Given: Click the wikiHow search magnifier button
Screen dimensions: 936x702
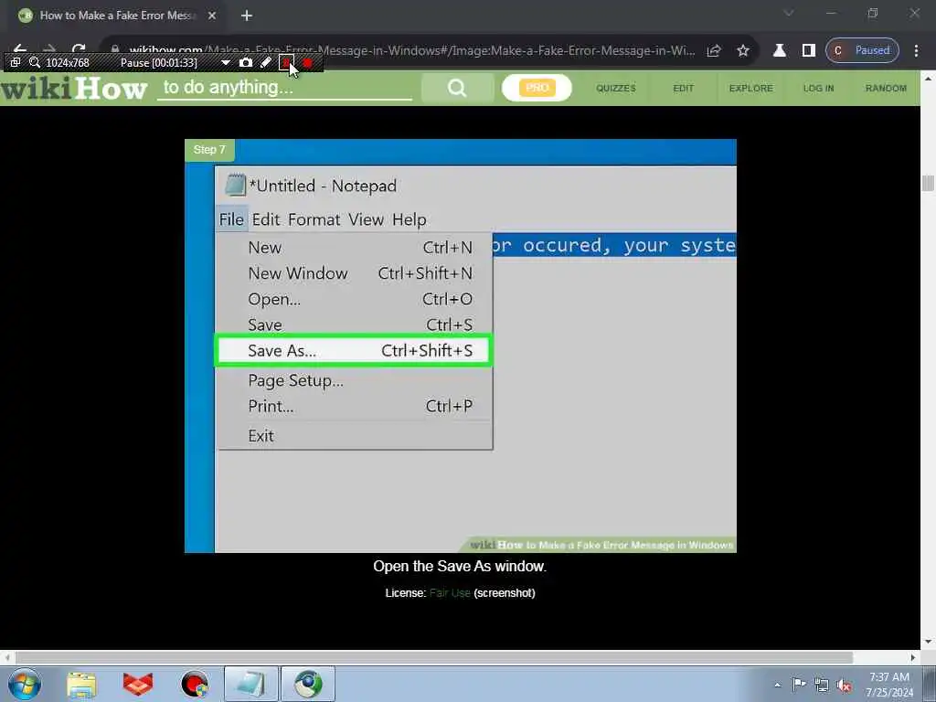Looking at the screenshot, I should [x=457, y=88].
